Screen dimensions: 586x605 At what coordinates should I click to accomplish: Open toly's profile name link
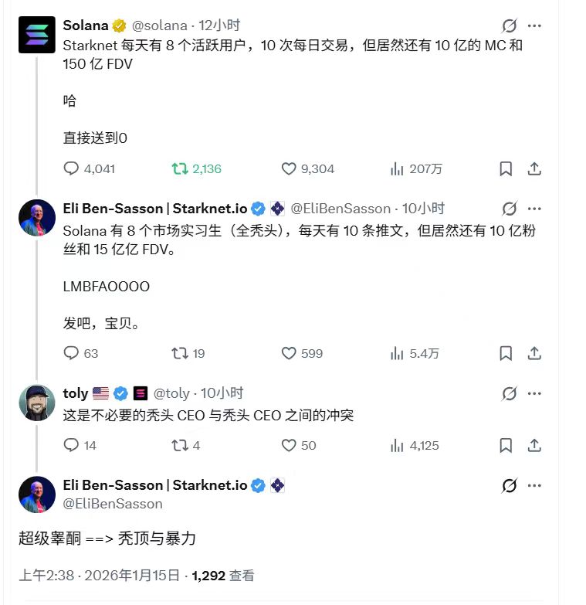pos(76,393)
